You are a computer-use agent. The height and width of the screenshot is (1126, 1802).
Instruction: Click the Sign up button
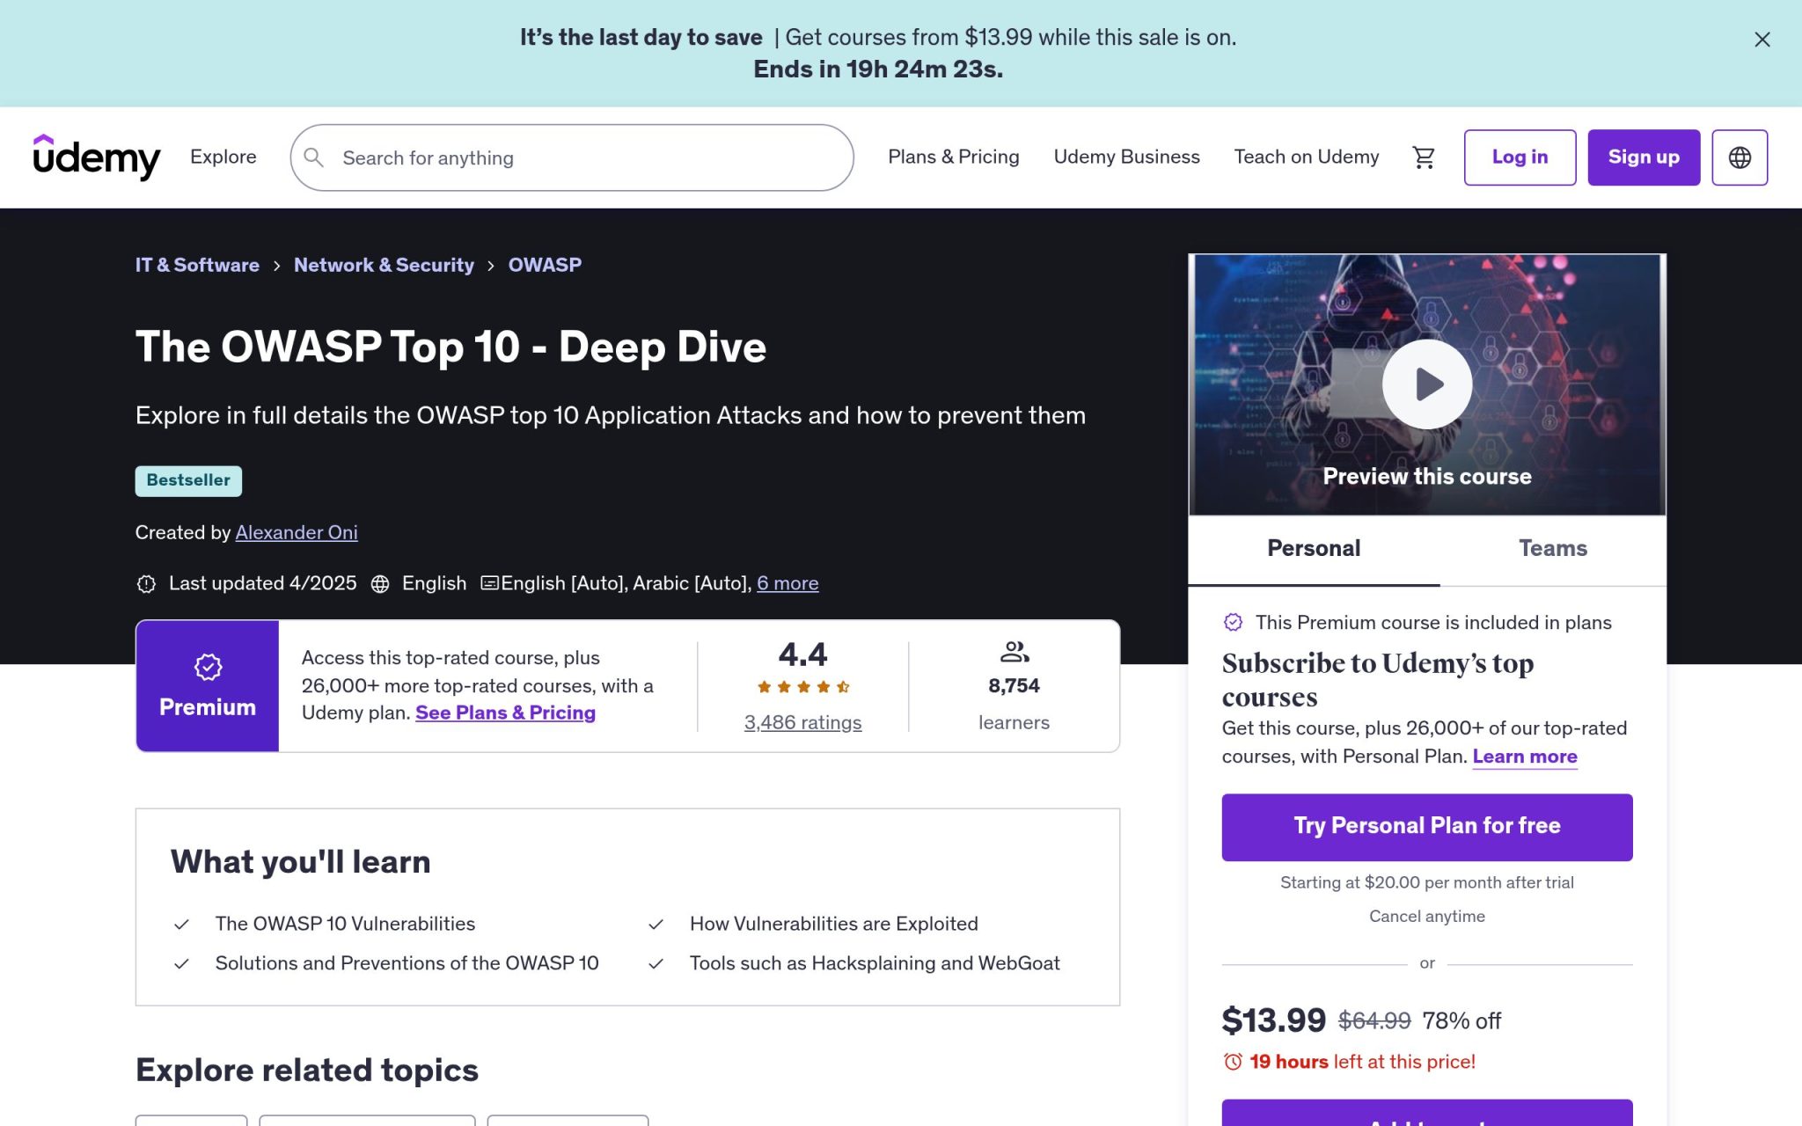click(x=1644, y=157)
